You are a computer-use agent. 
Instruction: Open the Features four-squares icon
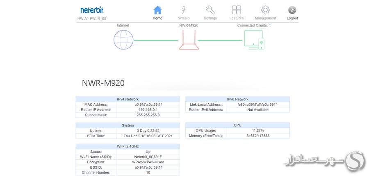pos(236,10)
